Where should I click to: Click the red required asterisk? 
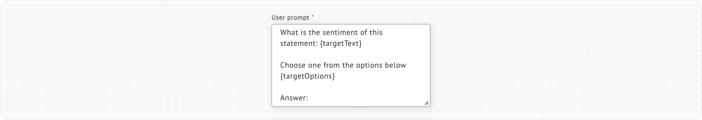click(313, 17)
